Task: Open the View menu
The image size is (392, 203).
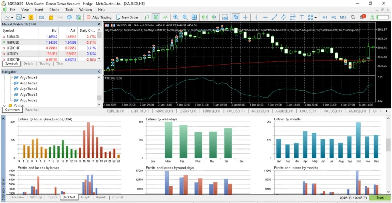Action: point(25,10)
